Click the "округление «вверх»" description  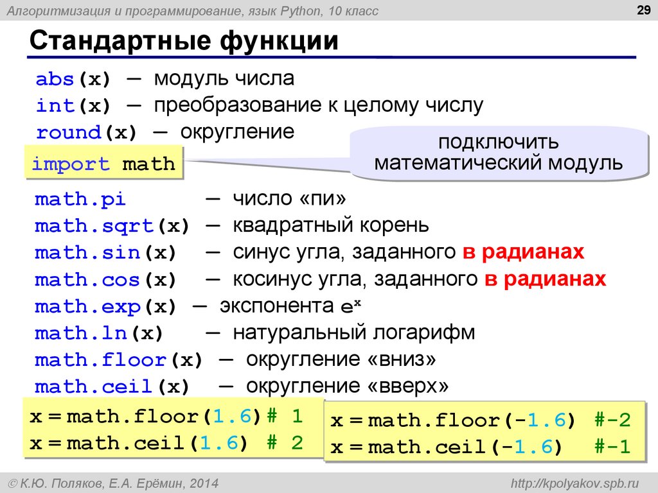pos(347,386)
